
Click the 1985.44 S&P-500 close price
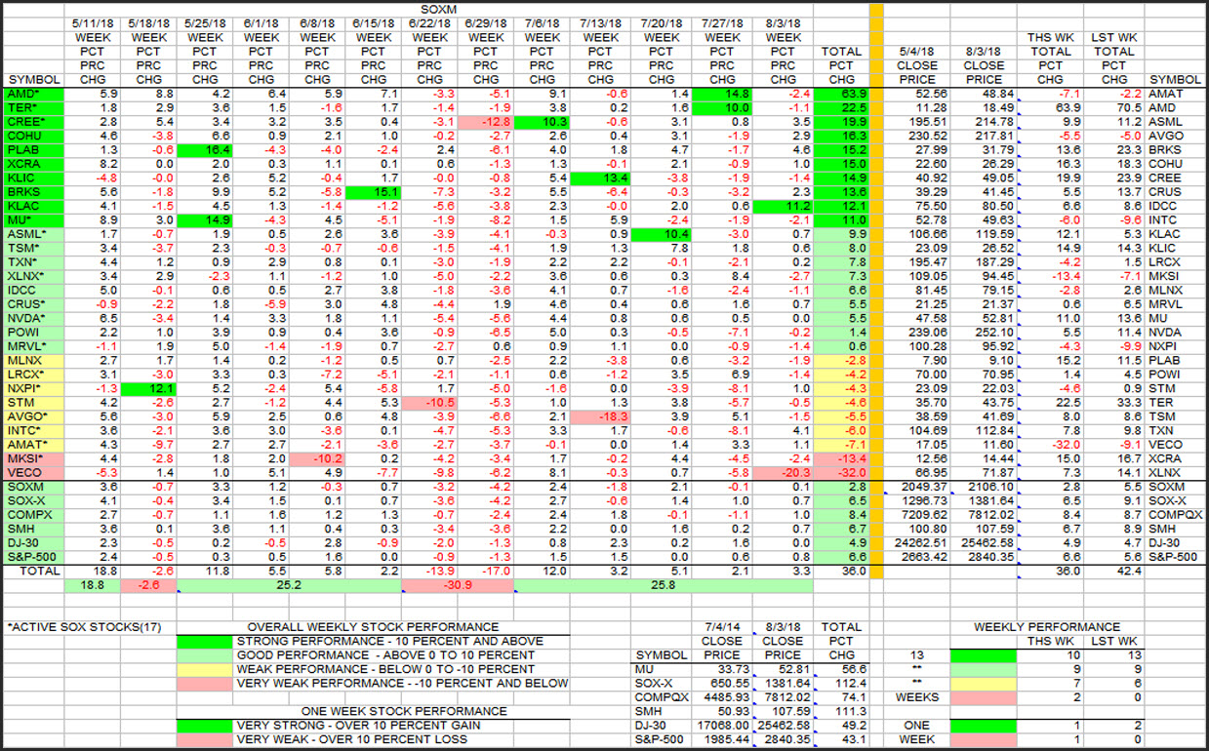click(x=721, y=739)
